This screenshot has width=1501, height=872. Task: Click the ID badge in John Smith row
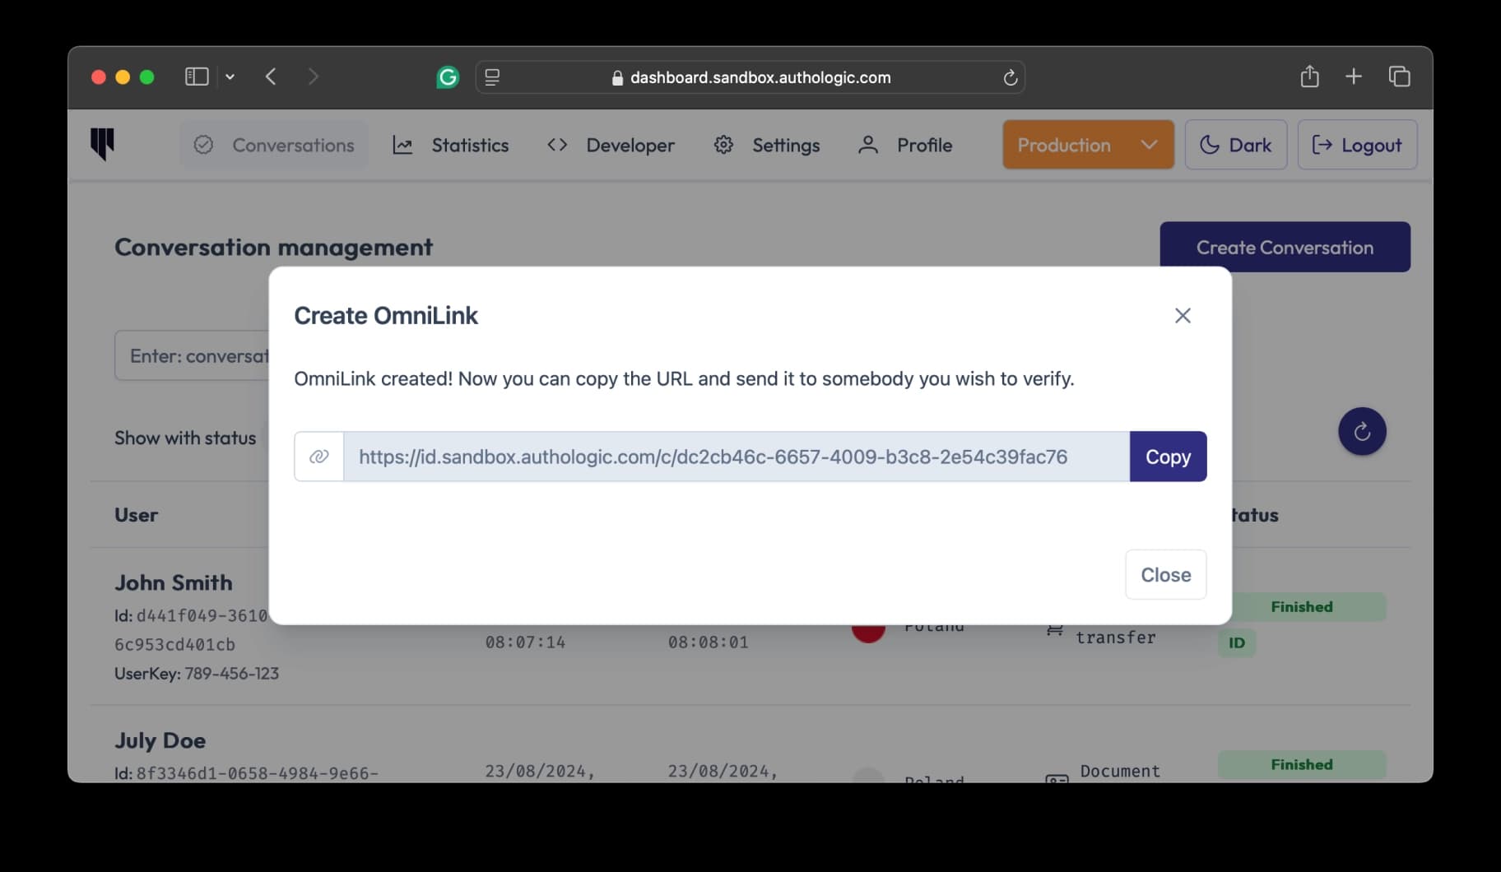click(x=1237, y=643)
